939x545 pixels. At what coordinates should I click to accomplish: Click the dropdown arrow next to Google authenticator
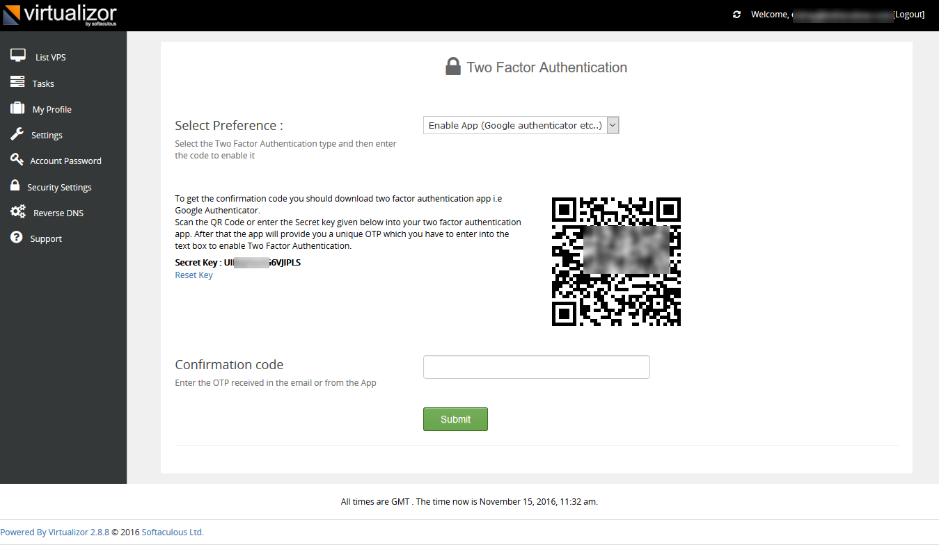tap(613, 125)
